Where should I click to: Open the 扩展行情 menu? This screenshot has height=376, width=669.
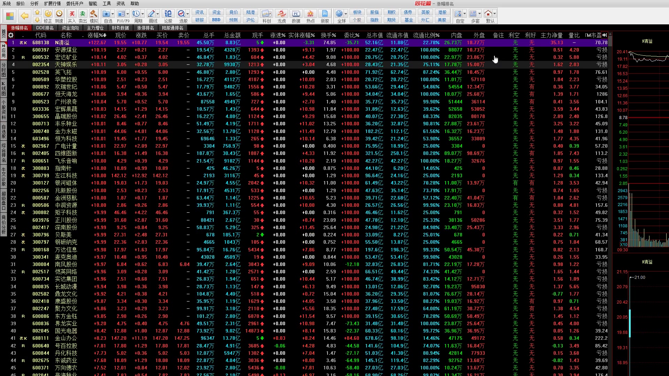(52, 3)
